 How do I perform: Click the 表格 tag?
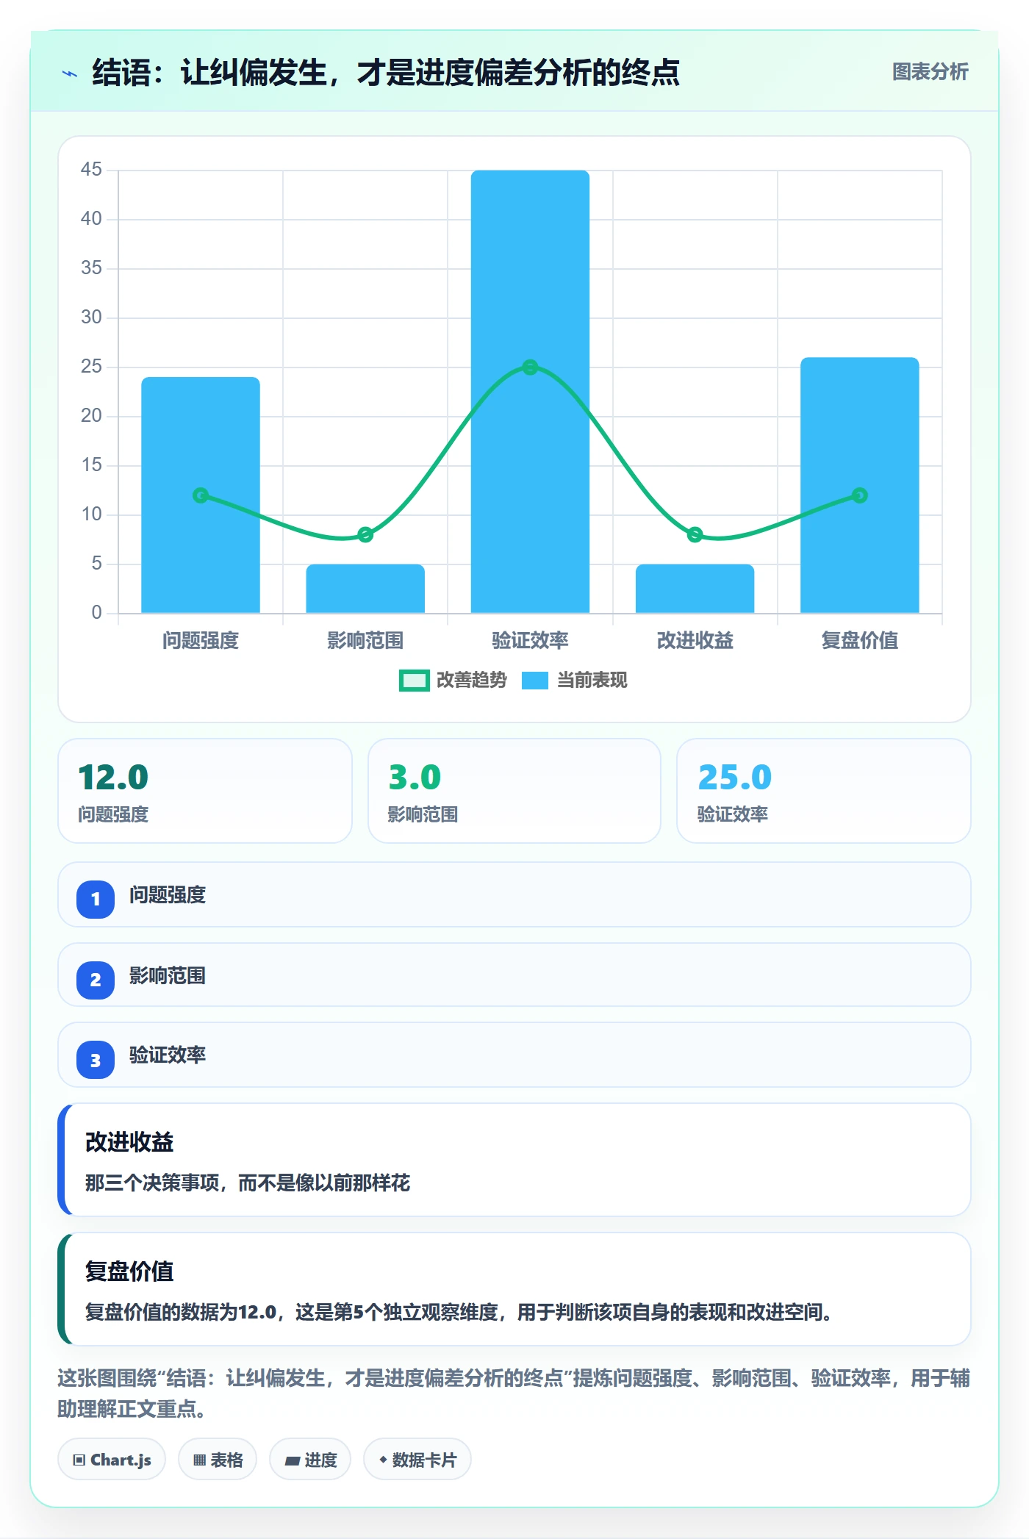pos(218,1459)
